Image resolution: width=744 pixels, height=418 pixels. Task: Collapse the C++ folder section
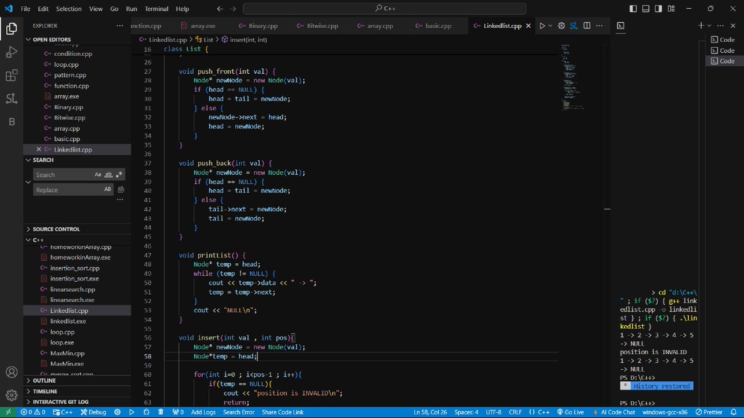pos(76,240)
